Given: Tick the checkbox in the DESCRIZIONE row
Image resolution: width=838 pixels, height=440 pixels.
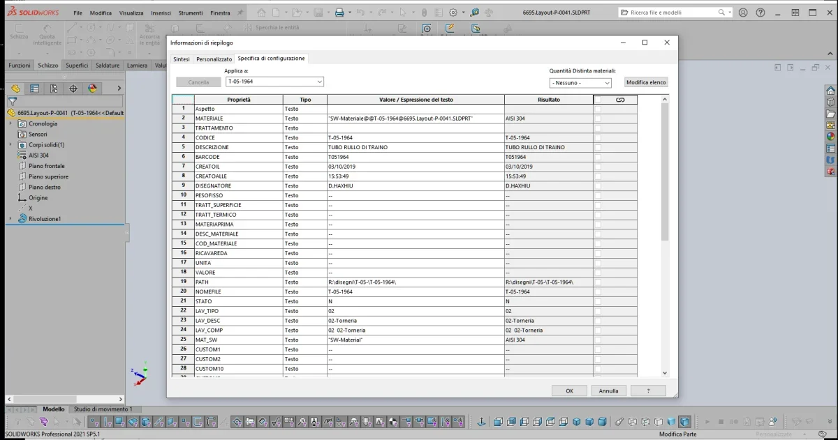Looking at the screenshot, I should click(x=598, y=147).
